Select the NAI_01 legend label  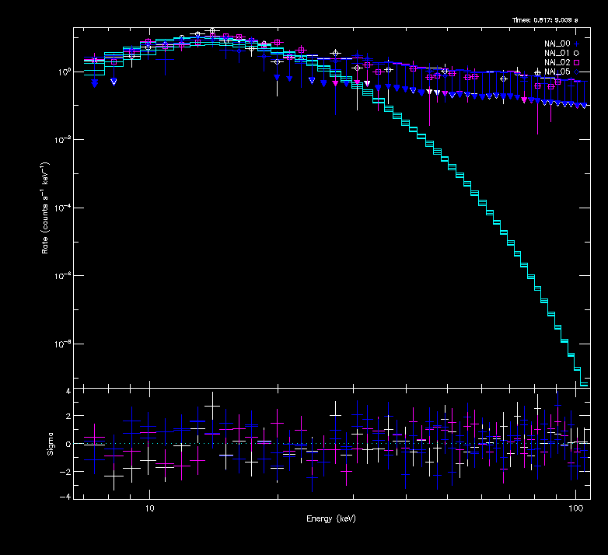(557, 53)
